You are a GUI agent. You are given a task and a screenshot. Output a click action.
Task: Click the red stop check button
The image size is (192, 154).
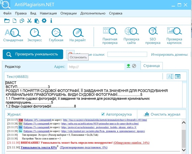click(70, 54)
